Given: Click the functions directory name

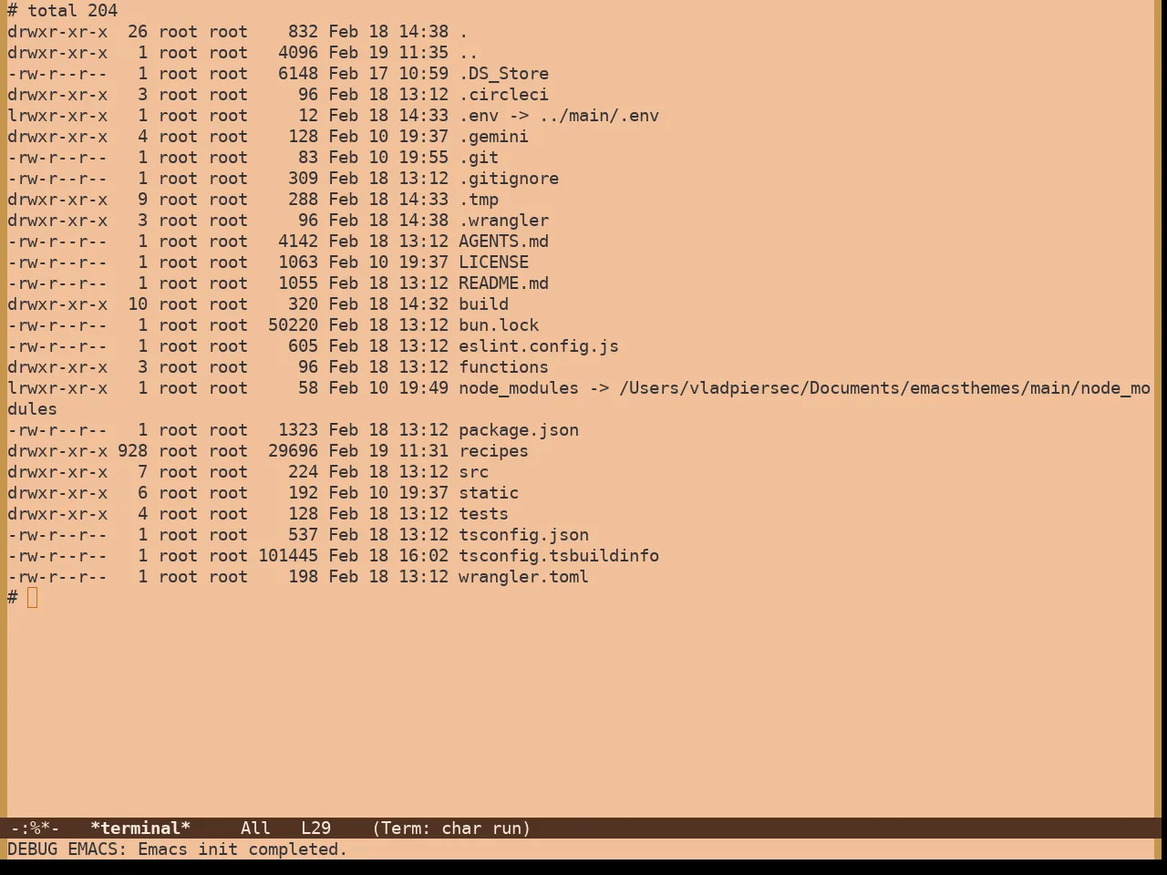Looking at the screenshot, I should tap(503, 367).
